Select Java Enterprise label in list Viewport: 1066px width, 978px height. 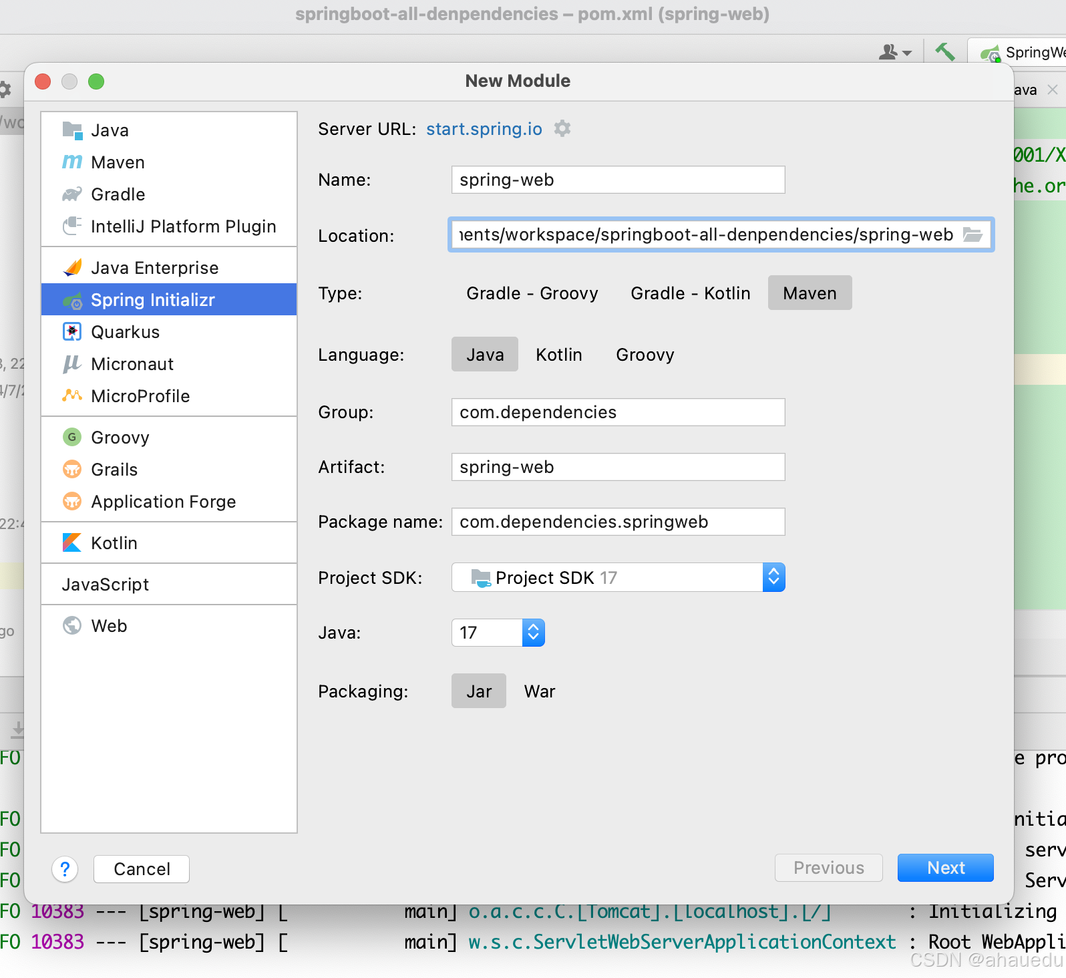tap(155, 268)
